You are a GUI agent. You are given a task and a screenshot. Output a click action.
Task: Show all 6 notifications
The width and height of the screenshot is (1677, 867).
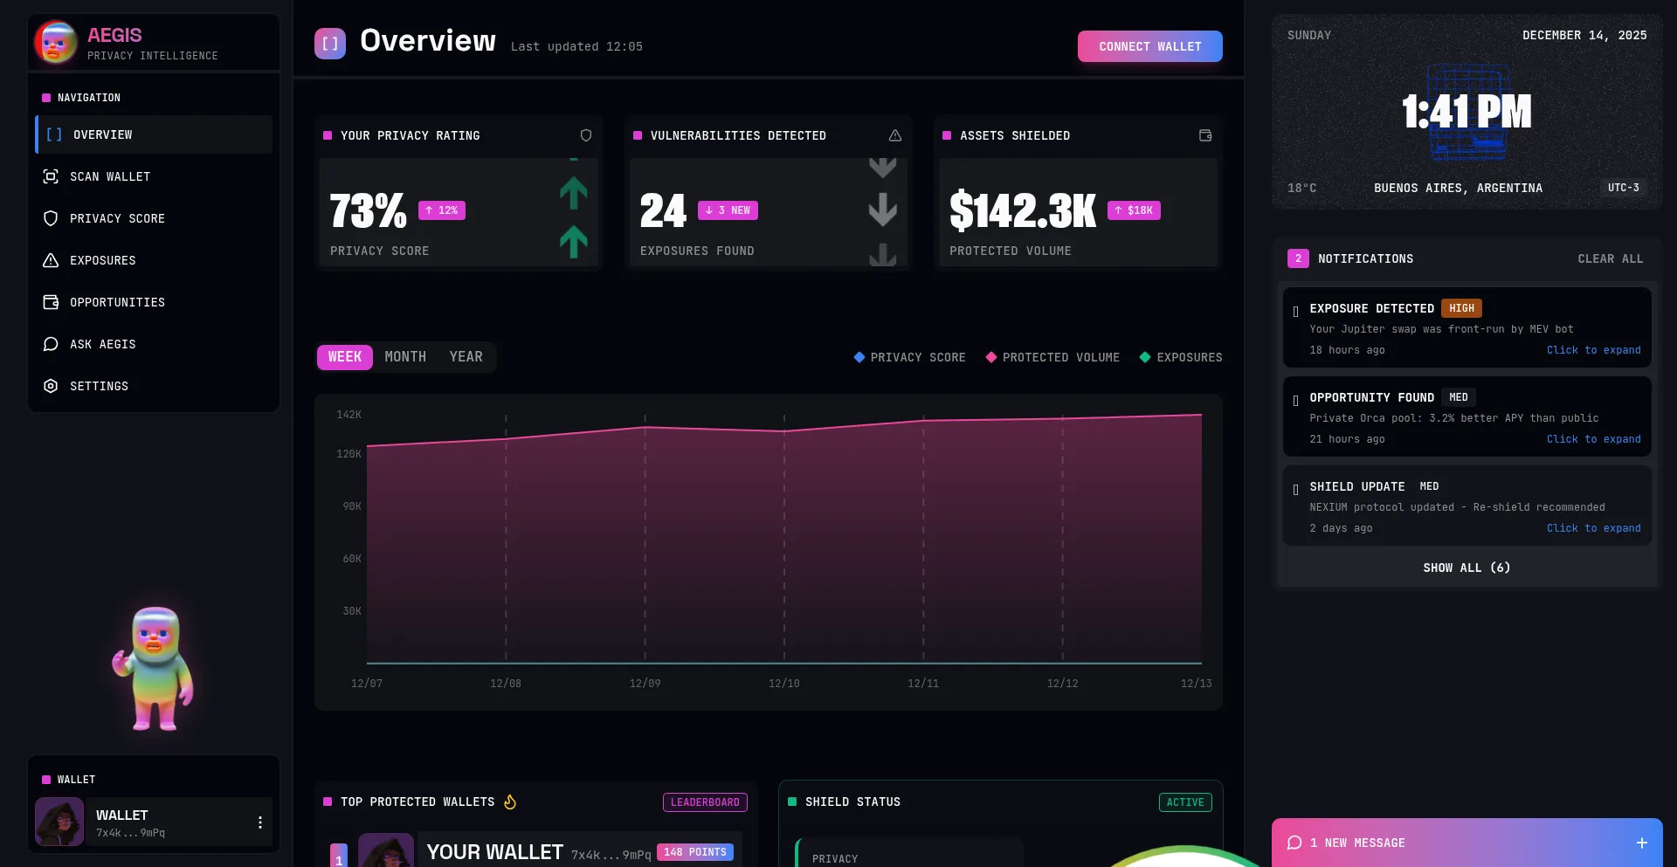click(x=1467, y=568)
